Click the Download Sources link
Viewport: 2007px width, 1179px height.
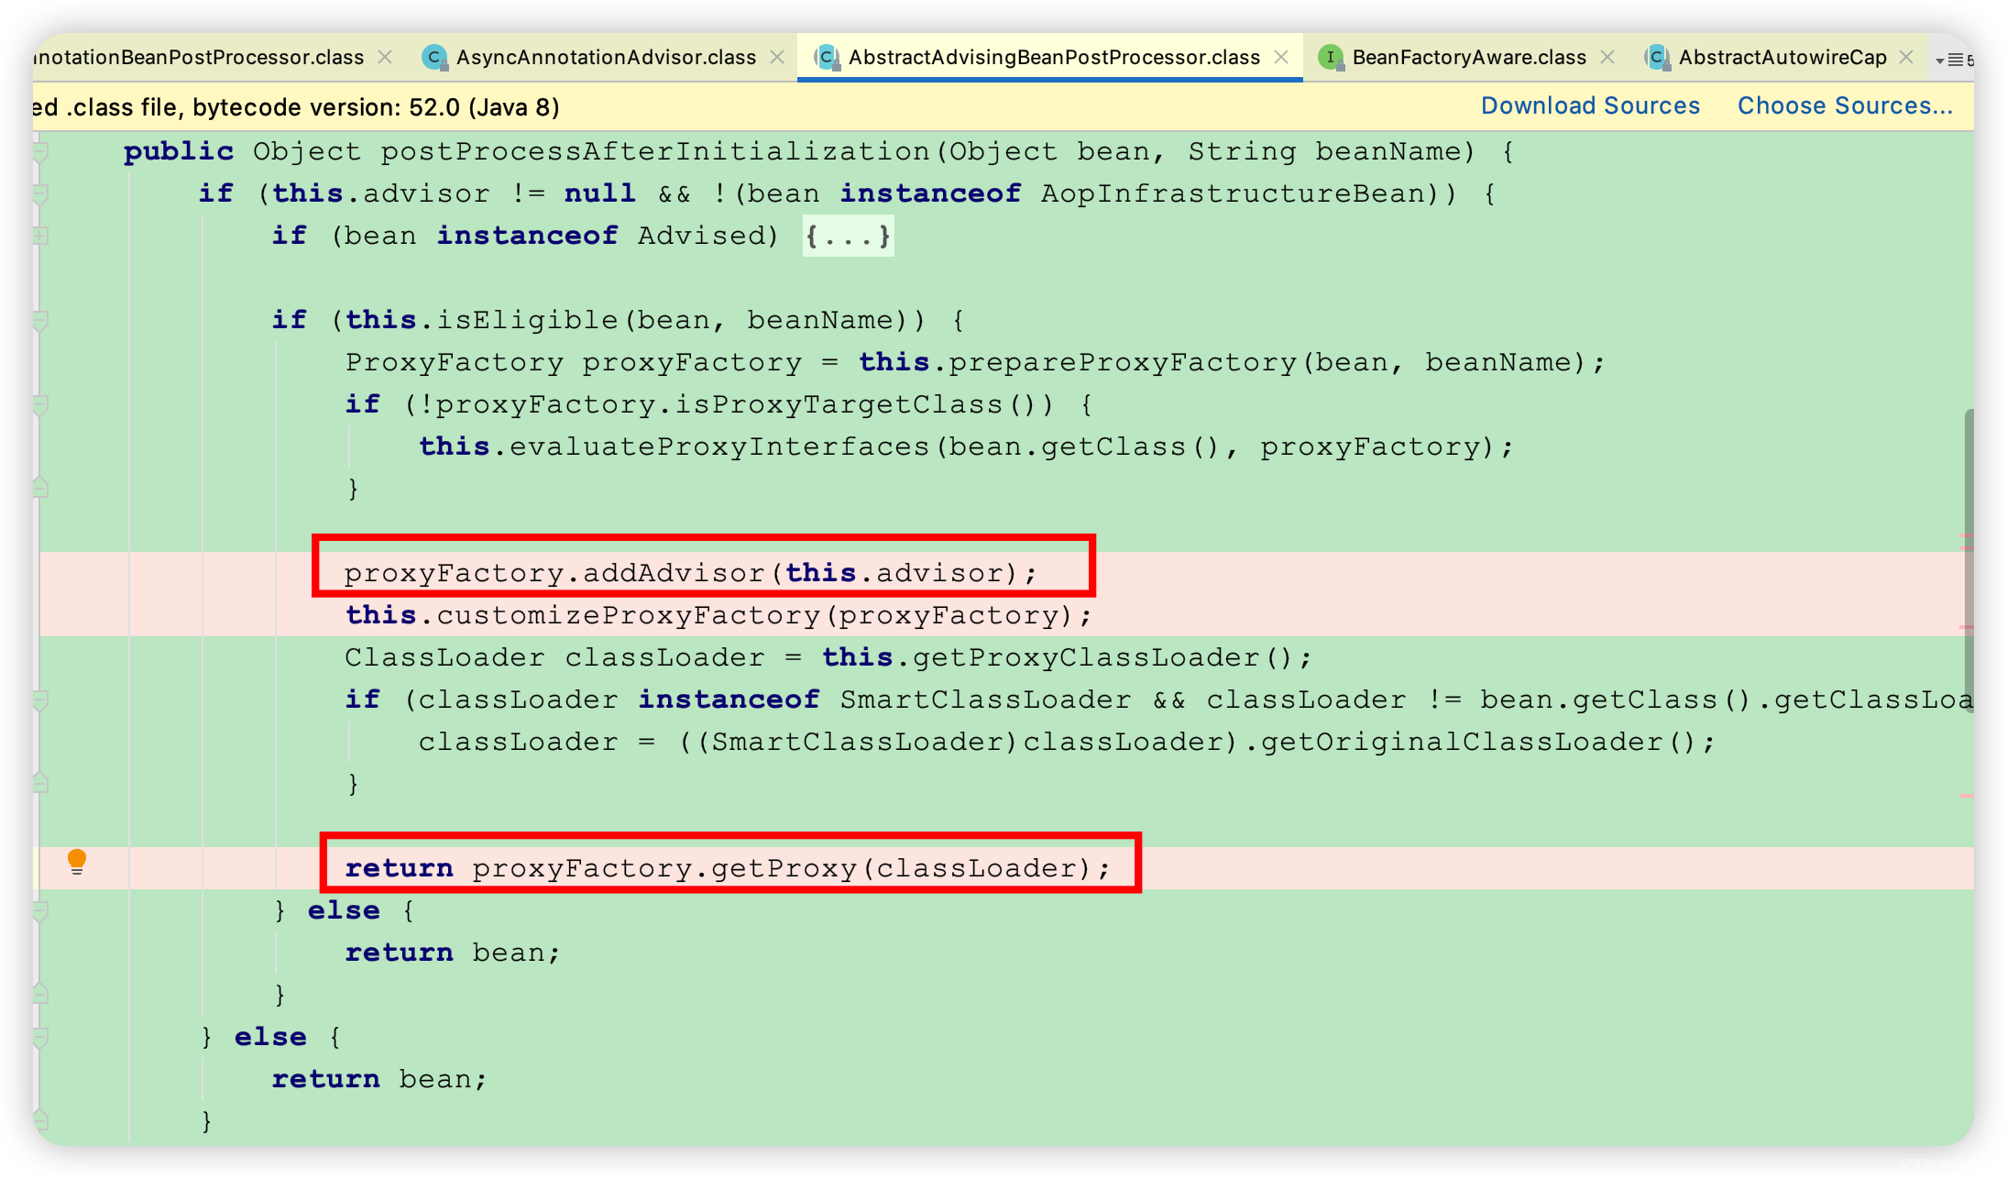(x=1590, y=106)
